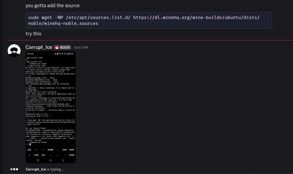Image resolution: width=293 pixels, height=174 pixels.
Task: Click the Corrupt_Ice username in message header
Action: click(39, 47)
